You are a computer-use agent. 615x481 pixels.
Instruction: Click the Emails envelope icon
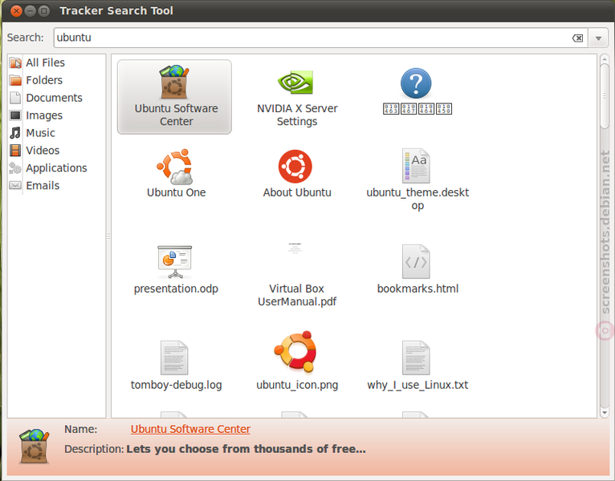pos(15,185)
